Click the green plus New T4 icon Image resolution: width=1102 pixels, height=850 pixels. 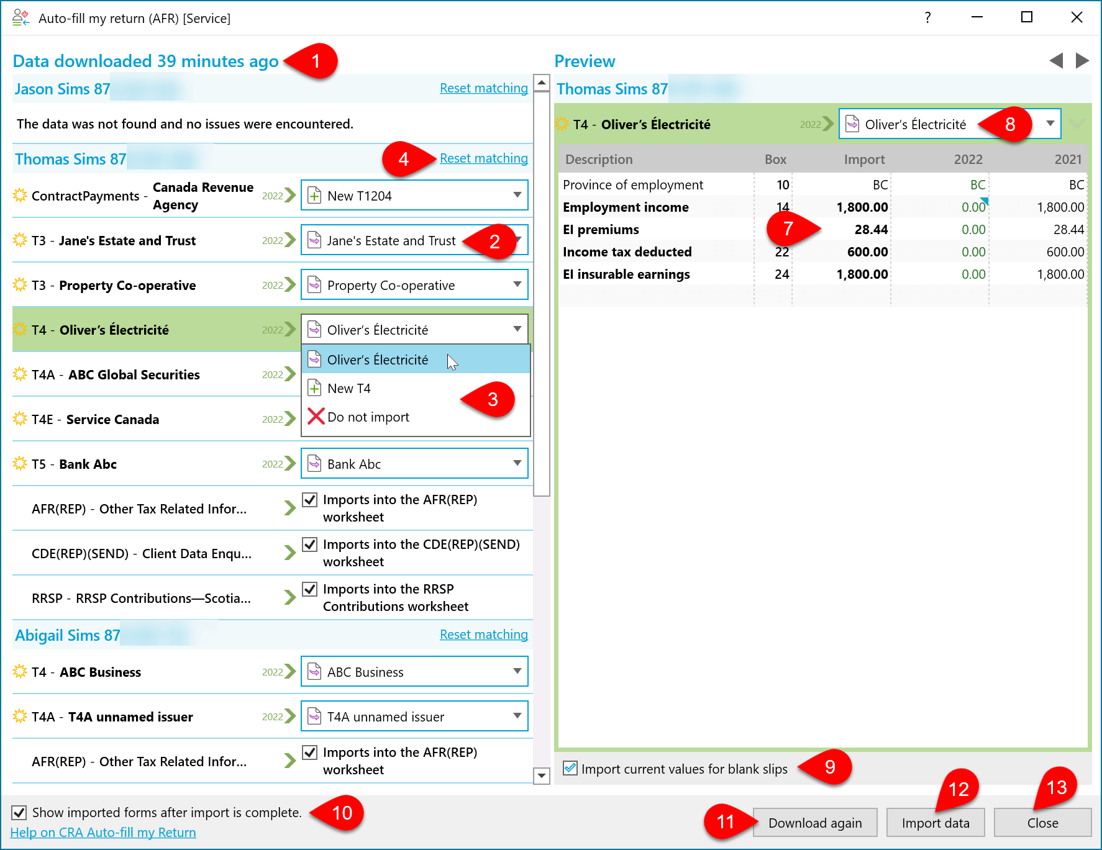pos(315,388)
